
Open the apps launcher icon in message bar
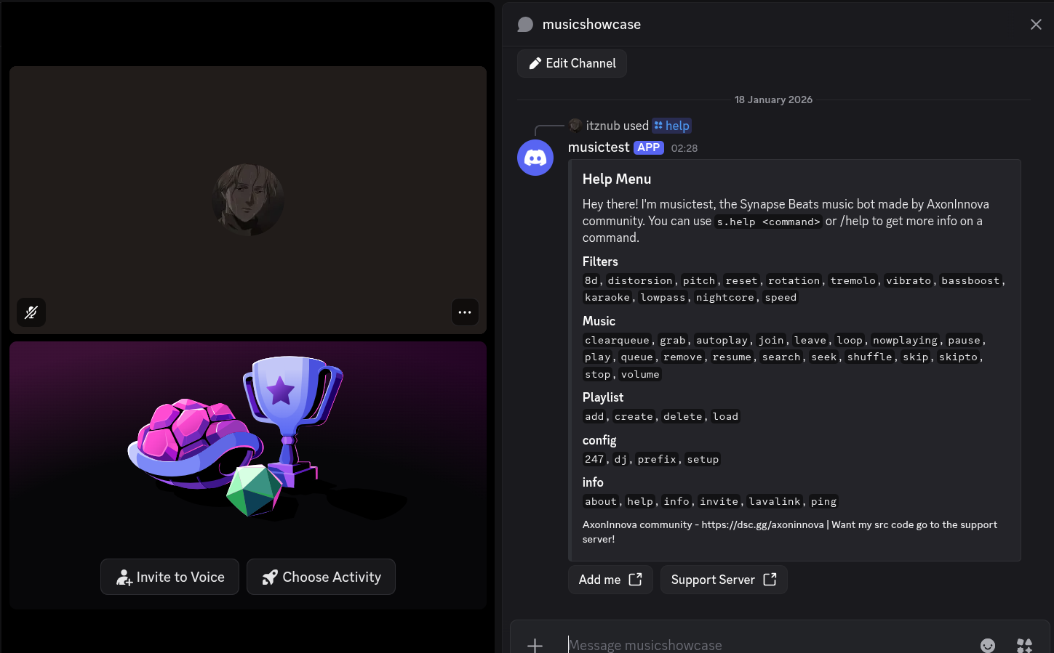[1024, 644]
